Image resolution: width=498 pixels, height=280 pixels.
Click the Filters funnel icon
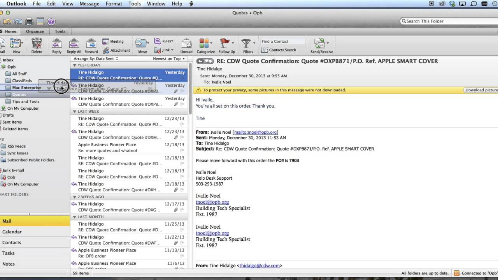coord(246,43)
